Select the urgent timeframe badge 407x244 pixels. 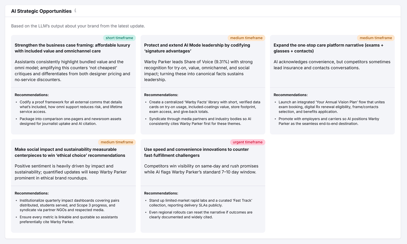tap(247, 142)
